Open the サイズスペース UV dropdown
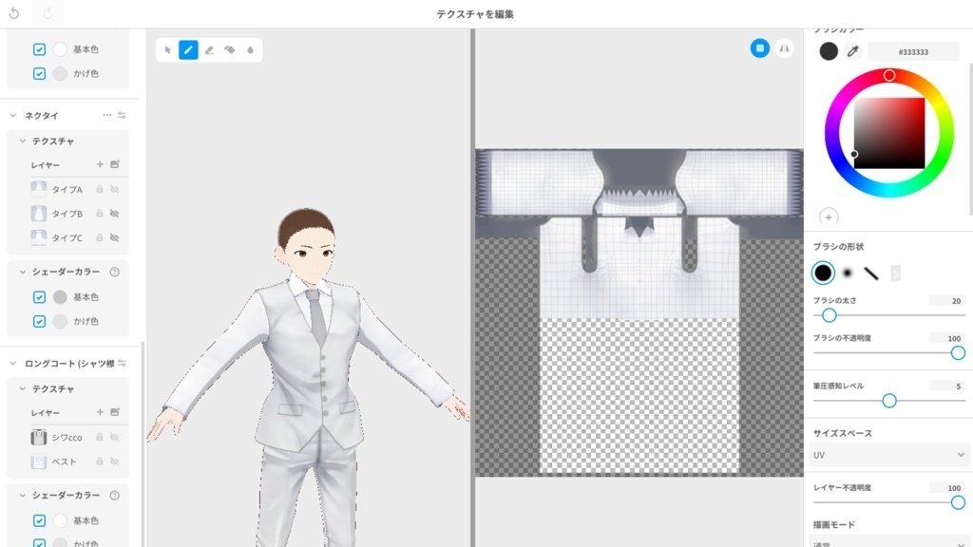 tap(888, 455)
